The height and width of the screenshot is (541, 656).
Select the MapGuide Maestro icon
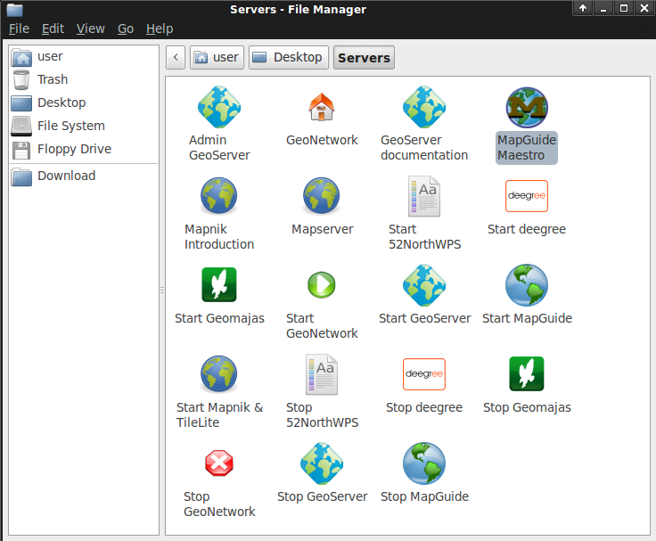(527, 108)
